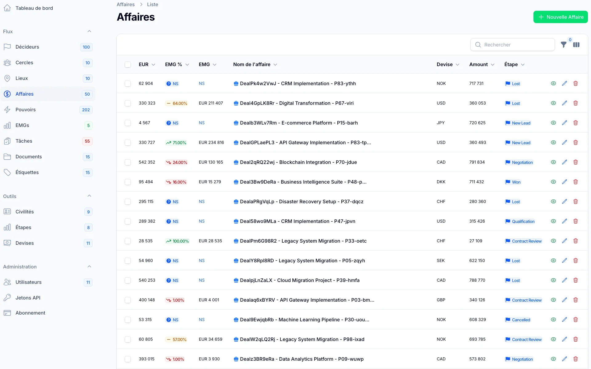Collapse the Outils sidebar section

(x=89, y=196)
